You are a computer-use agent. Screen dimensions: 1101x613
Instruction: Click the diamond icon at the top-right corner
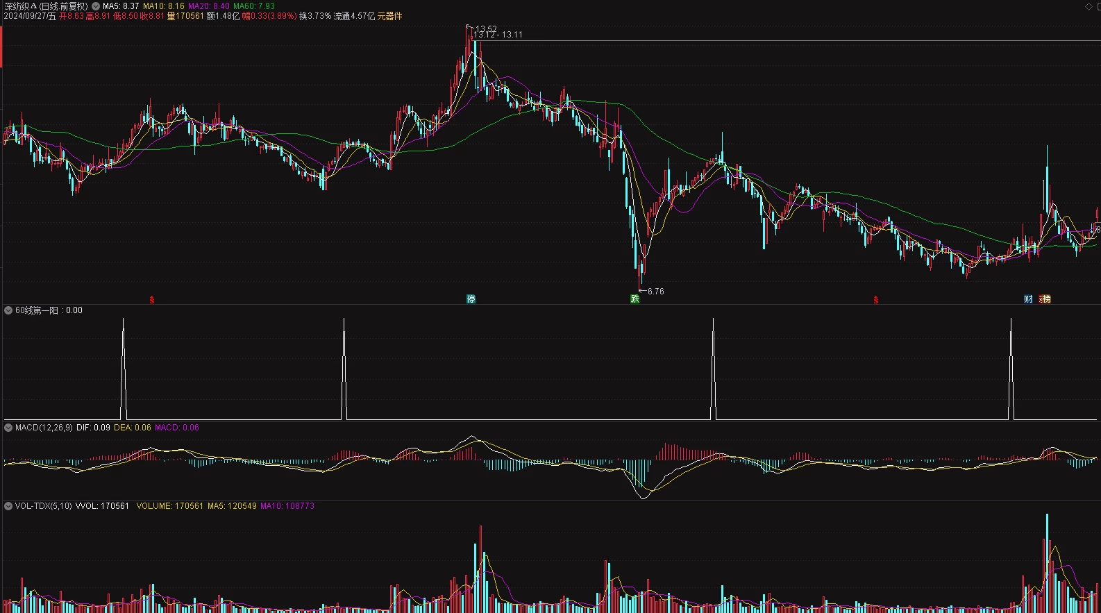click(x=1089, y=6)
